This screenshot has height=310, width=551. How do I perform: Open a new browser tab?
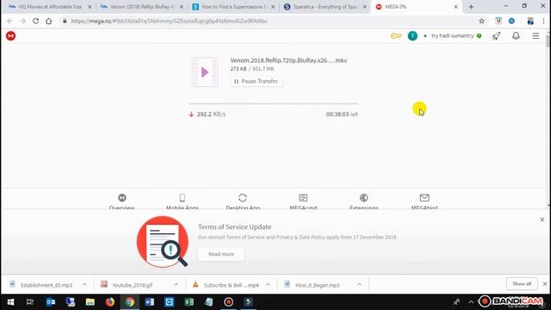click(471, 7)
